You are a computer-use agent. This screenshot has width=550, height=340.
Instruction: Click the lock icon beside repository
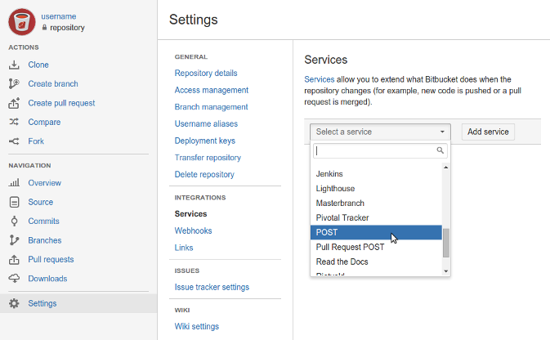point(44,27)
